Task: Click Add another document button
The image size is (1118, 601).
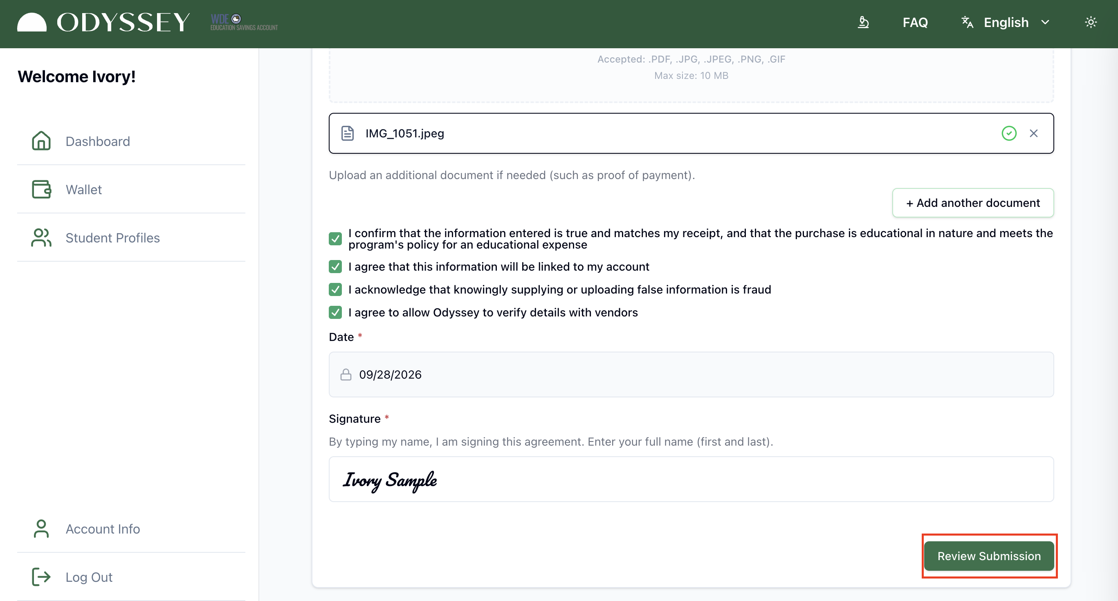Action: 972,203
